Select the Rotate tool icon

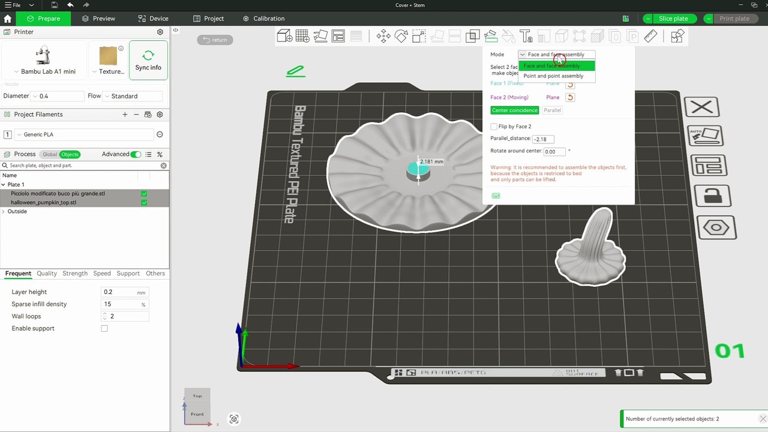[x=401, y=37]
